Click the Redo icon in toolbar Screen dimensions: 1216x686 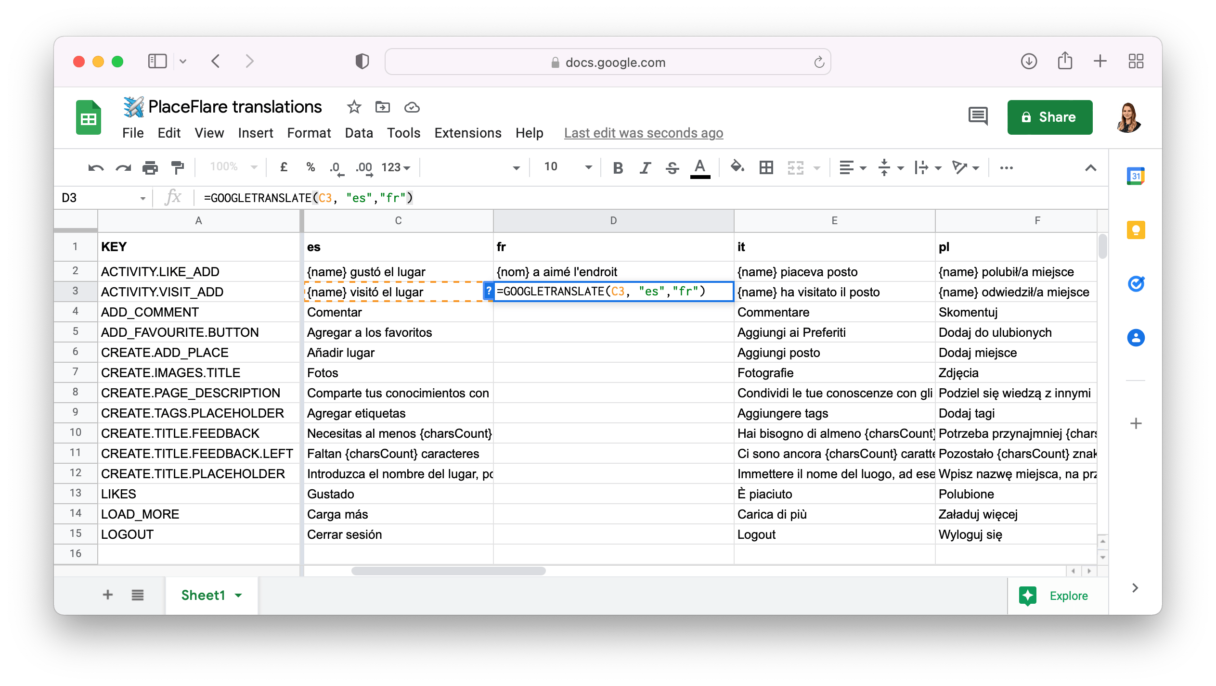[x=123, y=168]
